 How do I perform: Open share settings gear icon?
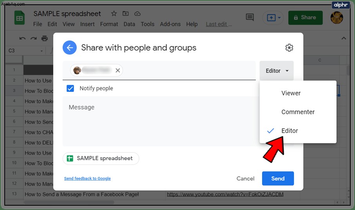point(289,47)
